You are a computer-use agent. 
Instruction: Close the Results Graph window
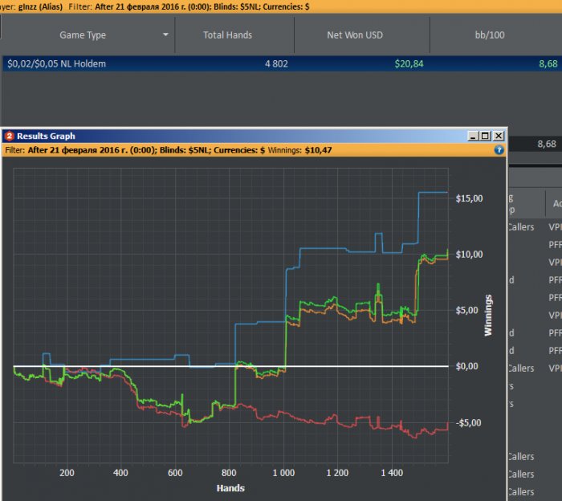point(498,136)
